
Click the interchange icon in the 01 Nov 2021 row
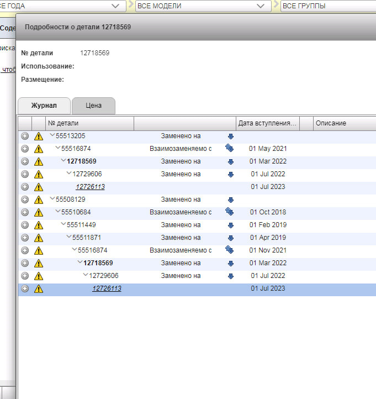pyautogui.click(x=230, y=250)
